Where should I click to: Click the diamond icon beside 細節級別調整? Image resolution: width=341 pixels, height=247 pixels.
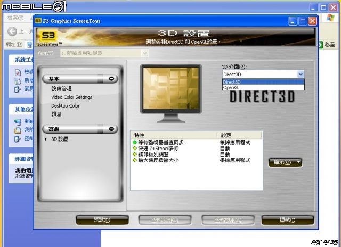click(x=135, y=154)
